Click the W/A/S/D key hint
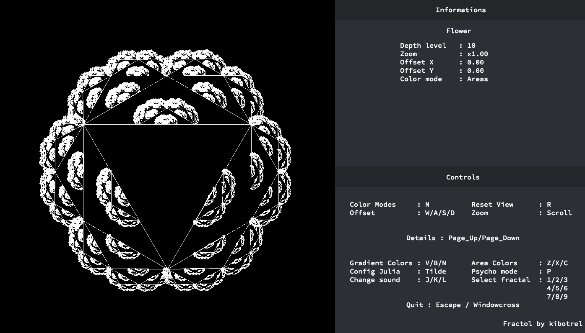 coord(440,213)
